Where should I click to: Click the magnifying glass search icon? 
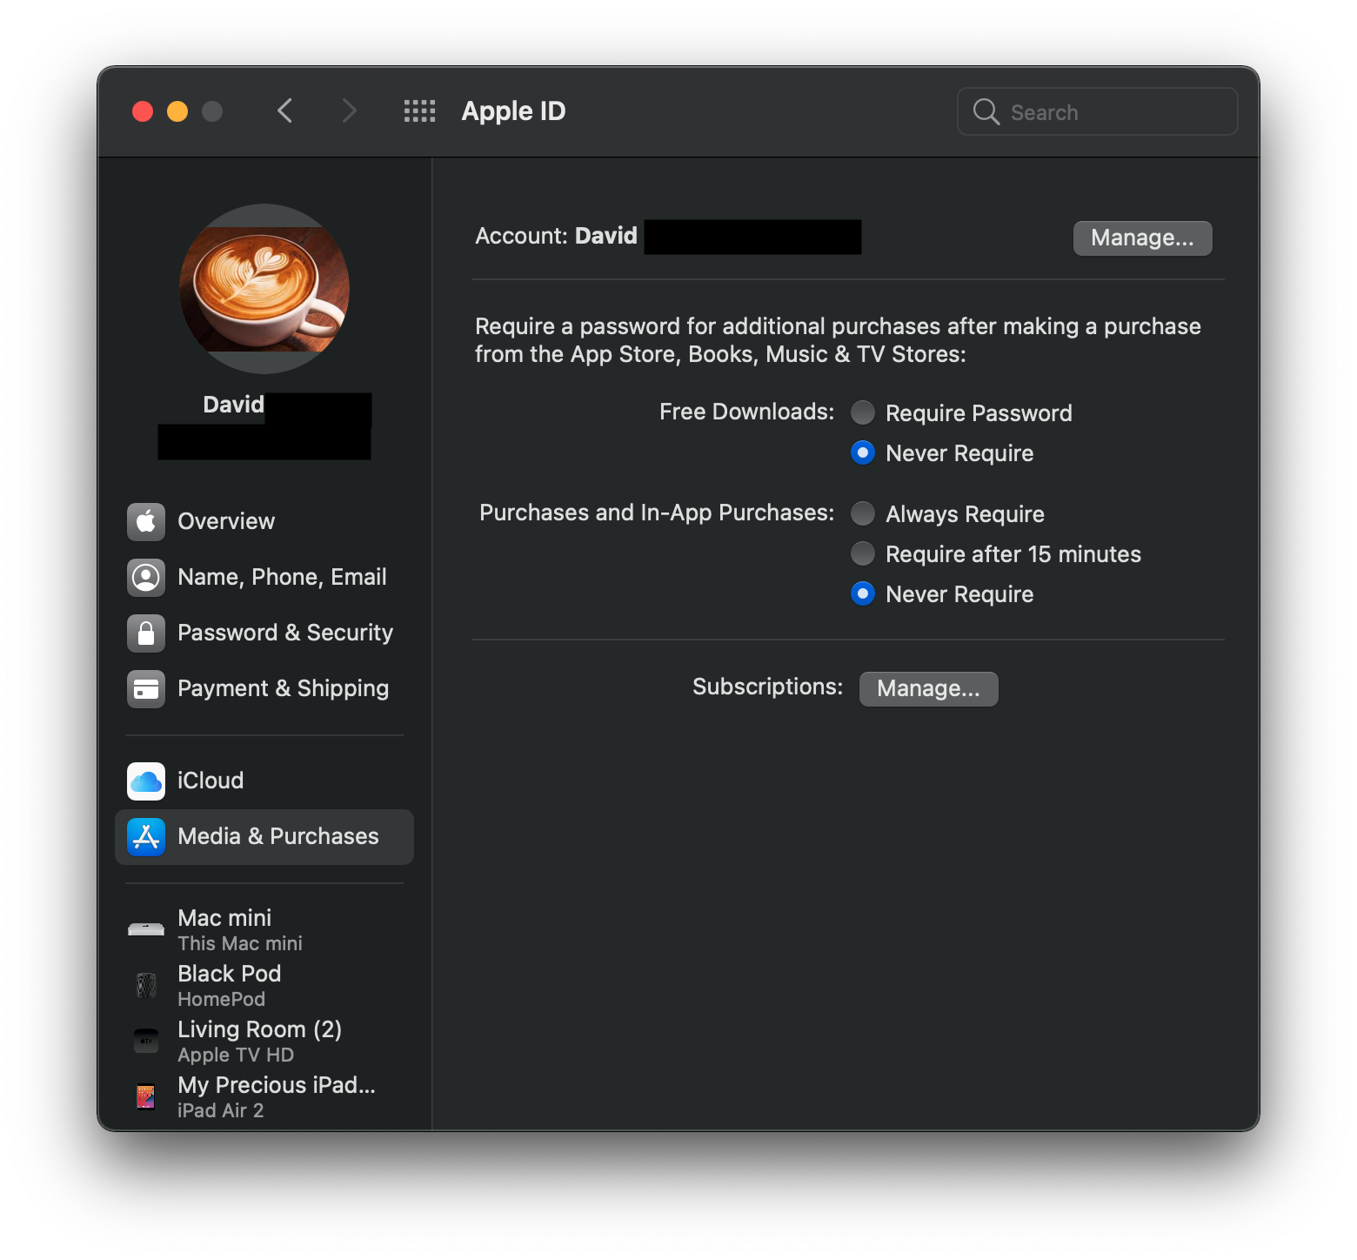[986, 111]
